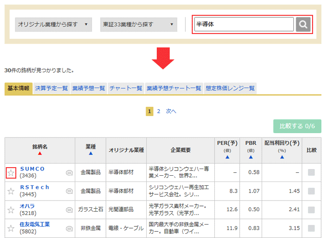
Task: Click the magnifier search button
Action: [303, 24]
